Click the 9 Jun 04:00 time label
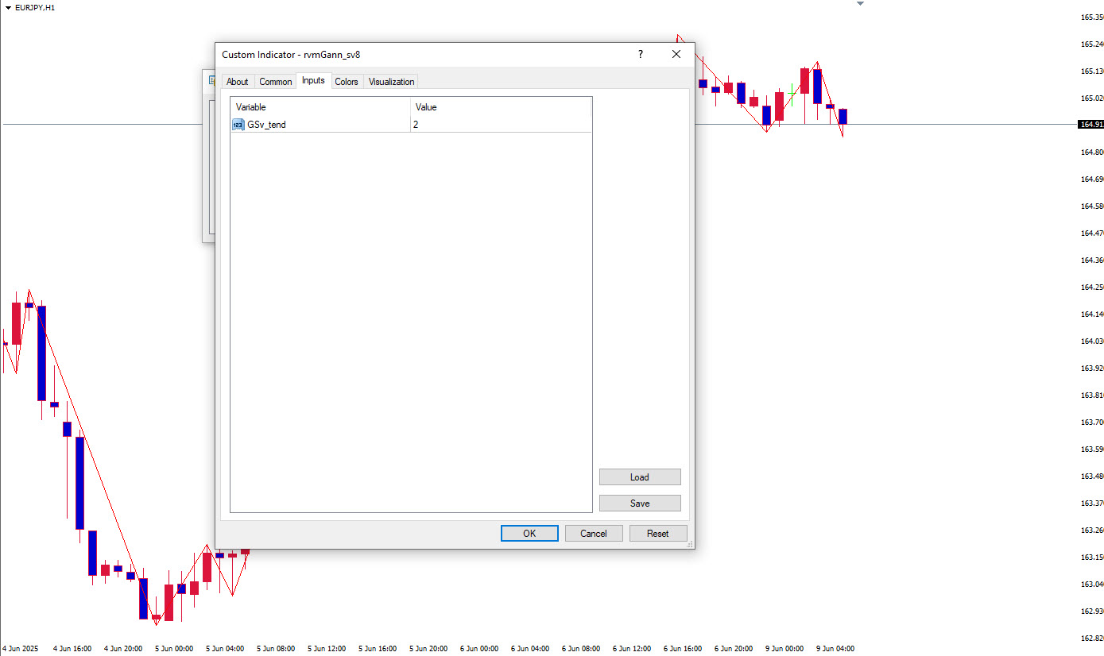The height and width of the screenshot is (656, 1104). (835, 649)
